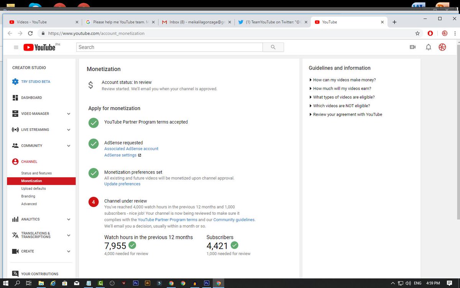Switch to TeamYouTube on Twitter tab
Image resolution: width=460 pixels, height=288 pixels.
pos(273,22)
